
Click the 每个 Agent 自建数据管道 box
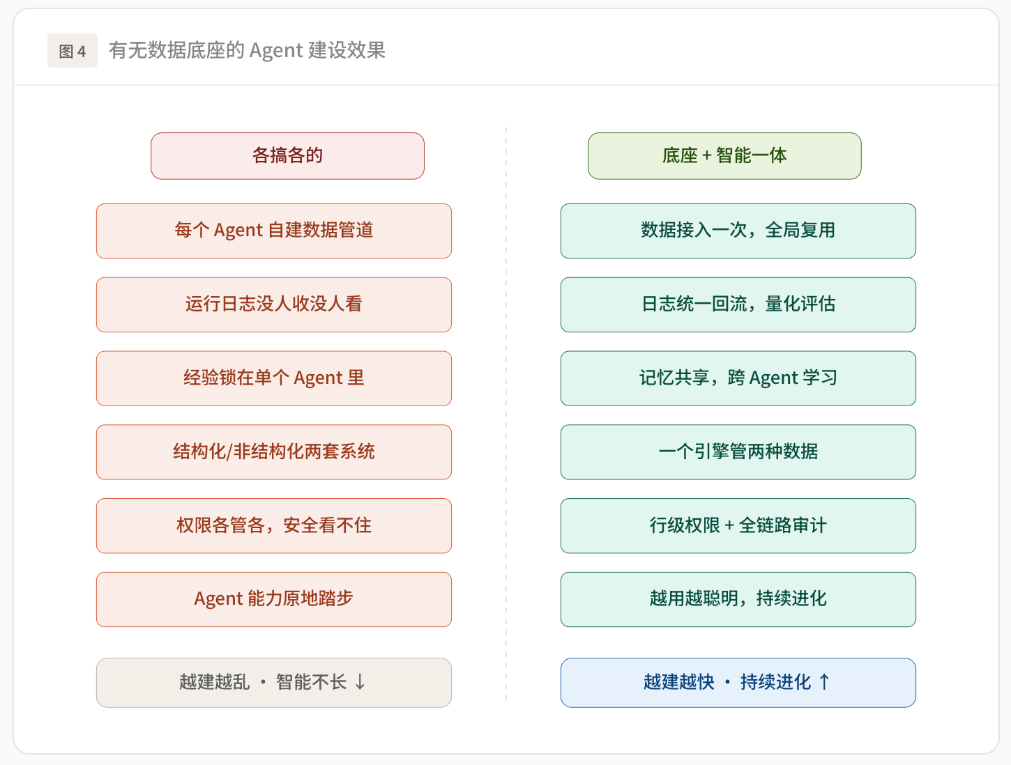[274, 231]
